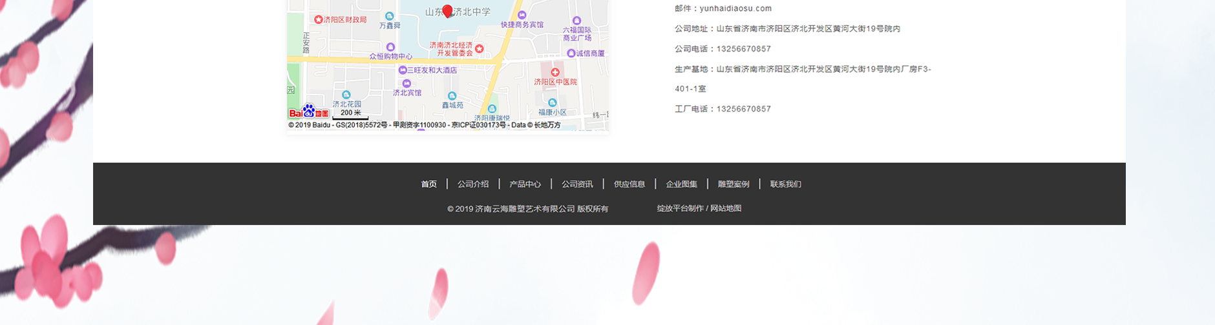Click the 诚信商厦 shop icon
1215x325 pixels.
pyautogui.click(x=571, y=53)
